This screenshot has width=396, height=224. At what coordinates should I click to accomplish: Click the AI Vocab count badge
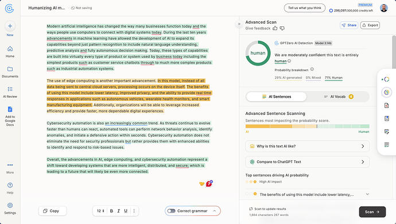pyautogui.click(x=351, y=96)
